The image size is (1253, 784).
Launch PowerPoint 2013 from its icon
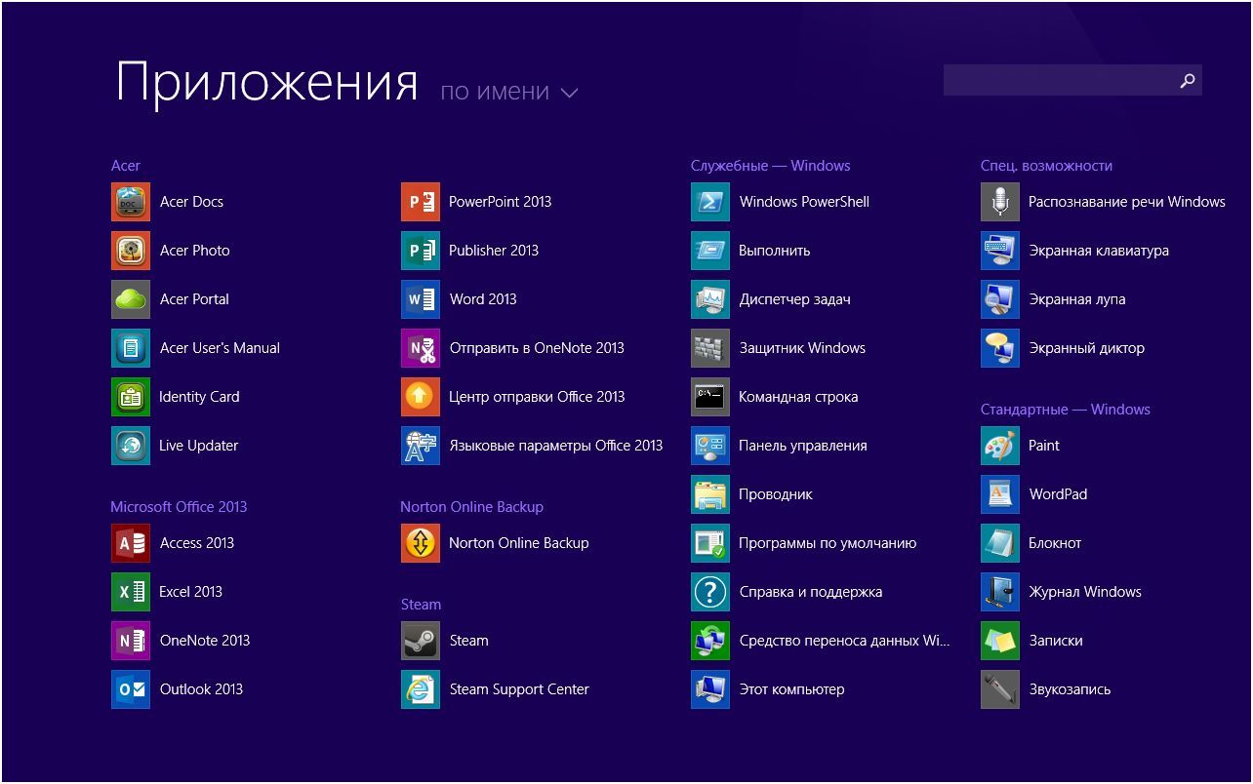421,202
